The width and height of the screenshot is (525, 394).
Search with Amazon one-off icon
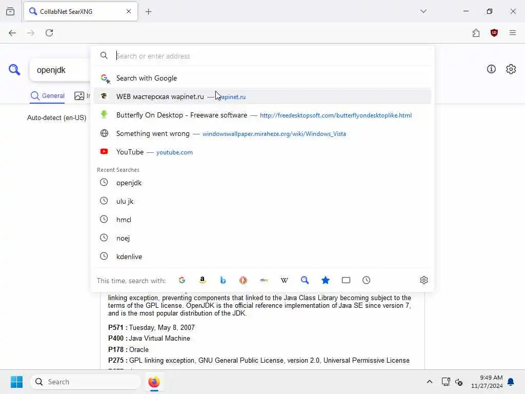[202, 280]
